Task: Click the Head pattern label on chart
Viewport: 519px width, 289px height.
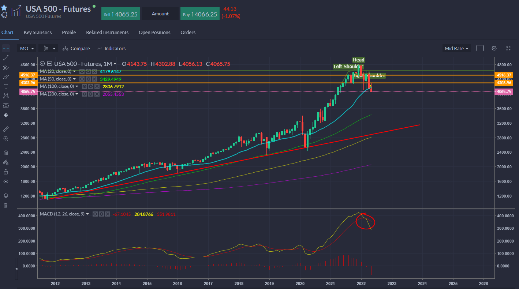Action: point(359,60)
